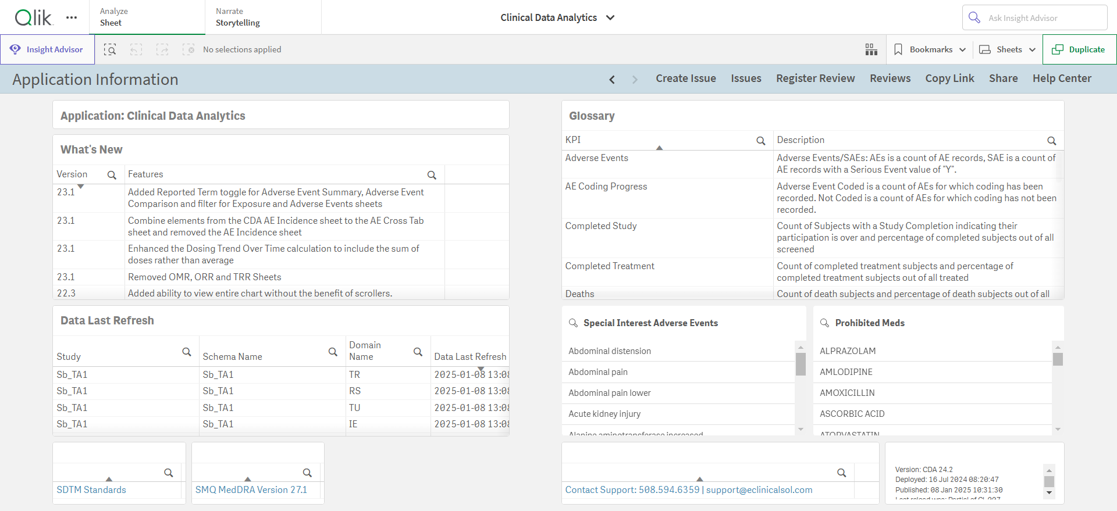The image size is (1117, 511).
Task: Open the Issues menu item
Action: [x=746, y=78]
